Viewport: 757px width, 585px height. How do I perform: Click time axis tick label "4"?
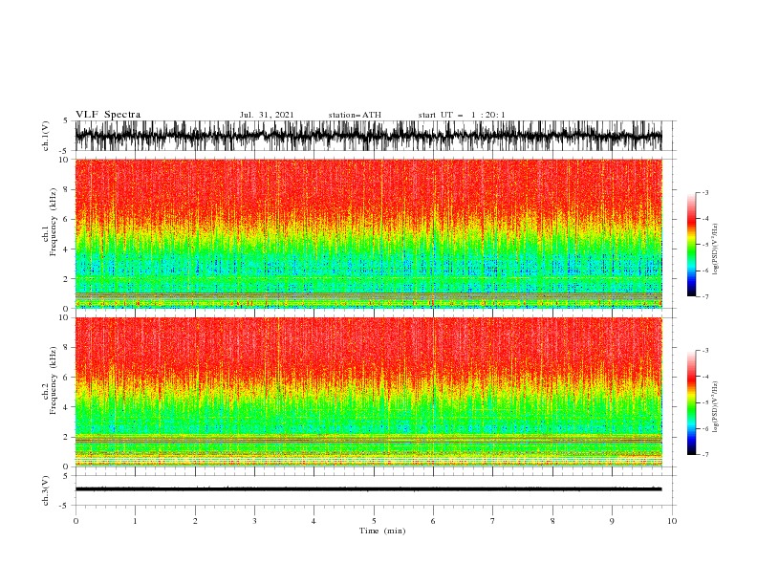click(x=314, y=521)
